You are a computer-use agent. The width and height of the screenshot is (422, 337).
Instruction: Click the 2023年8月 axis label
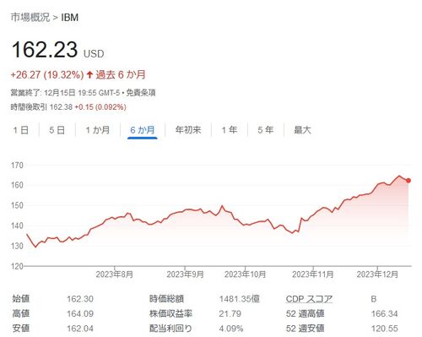(x=115, y=274)
